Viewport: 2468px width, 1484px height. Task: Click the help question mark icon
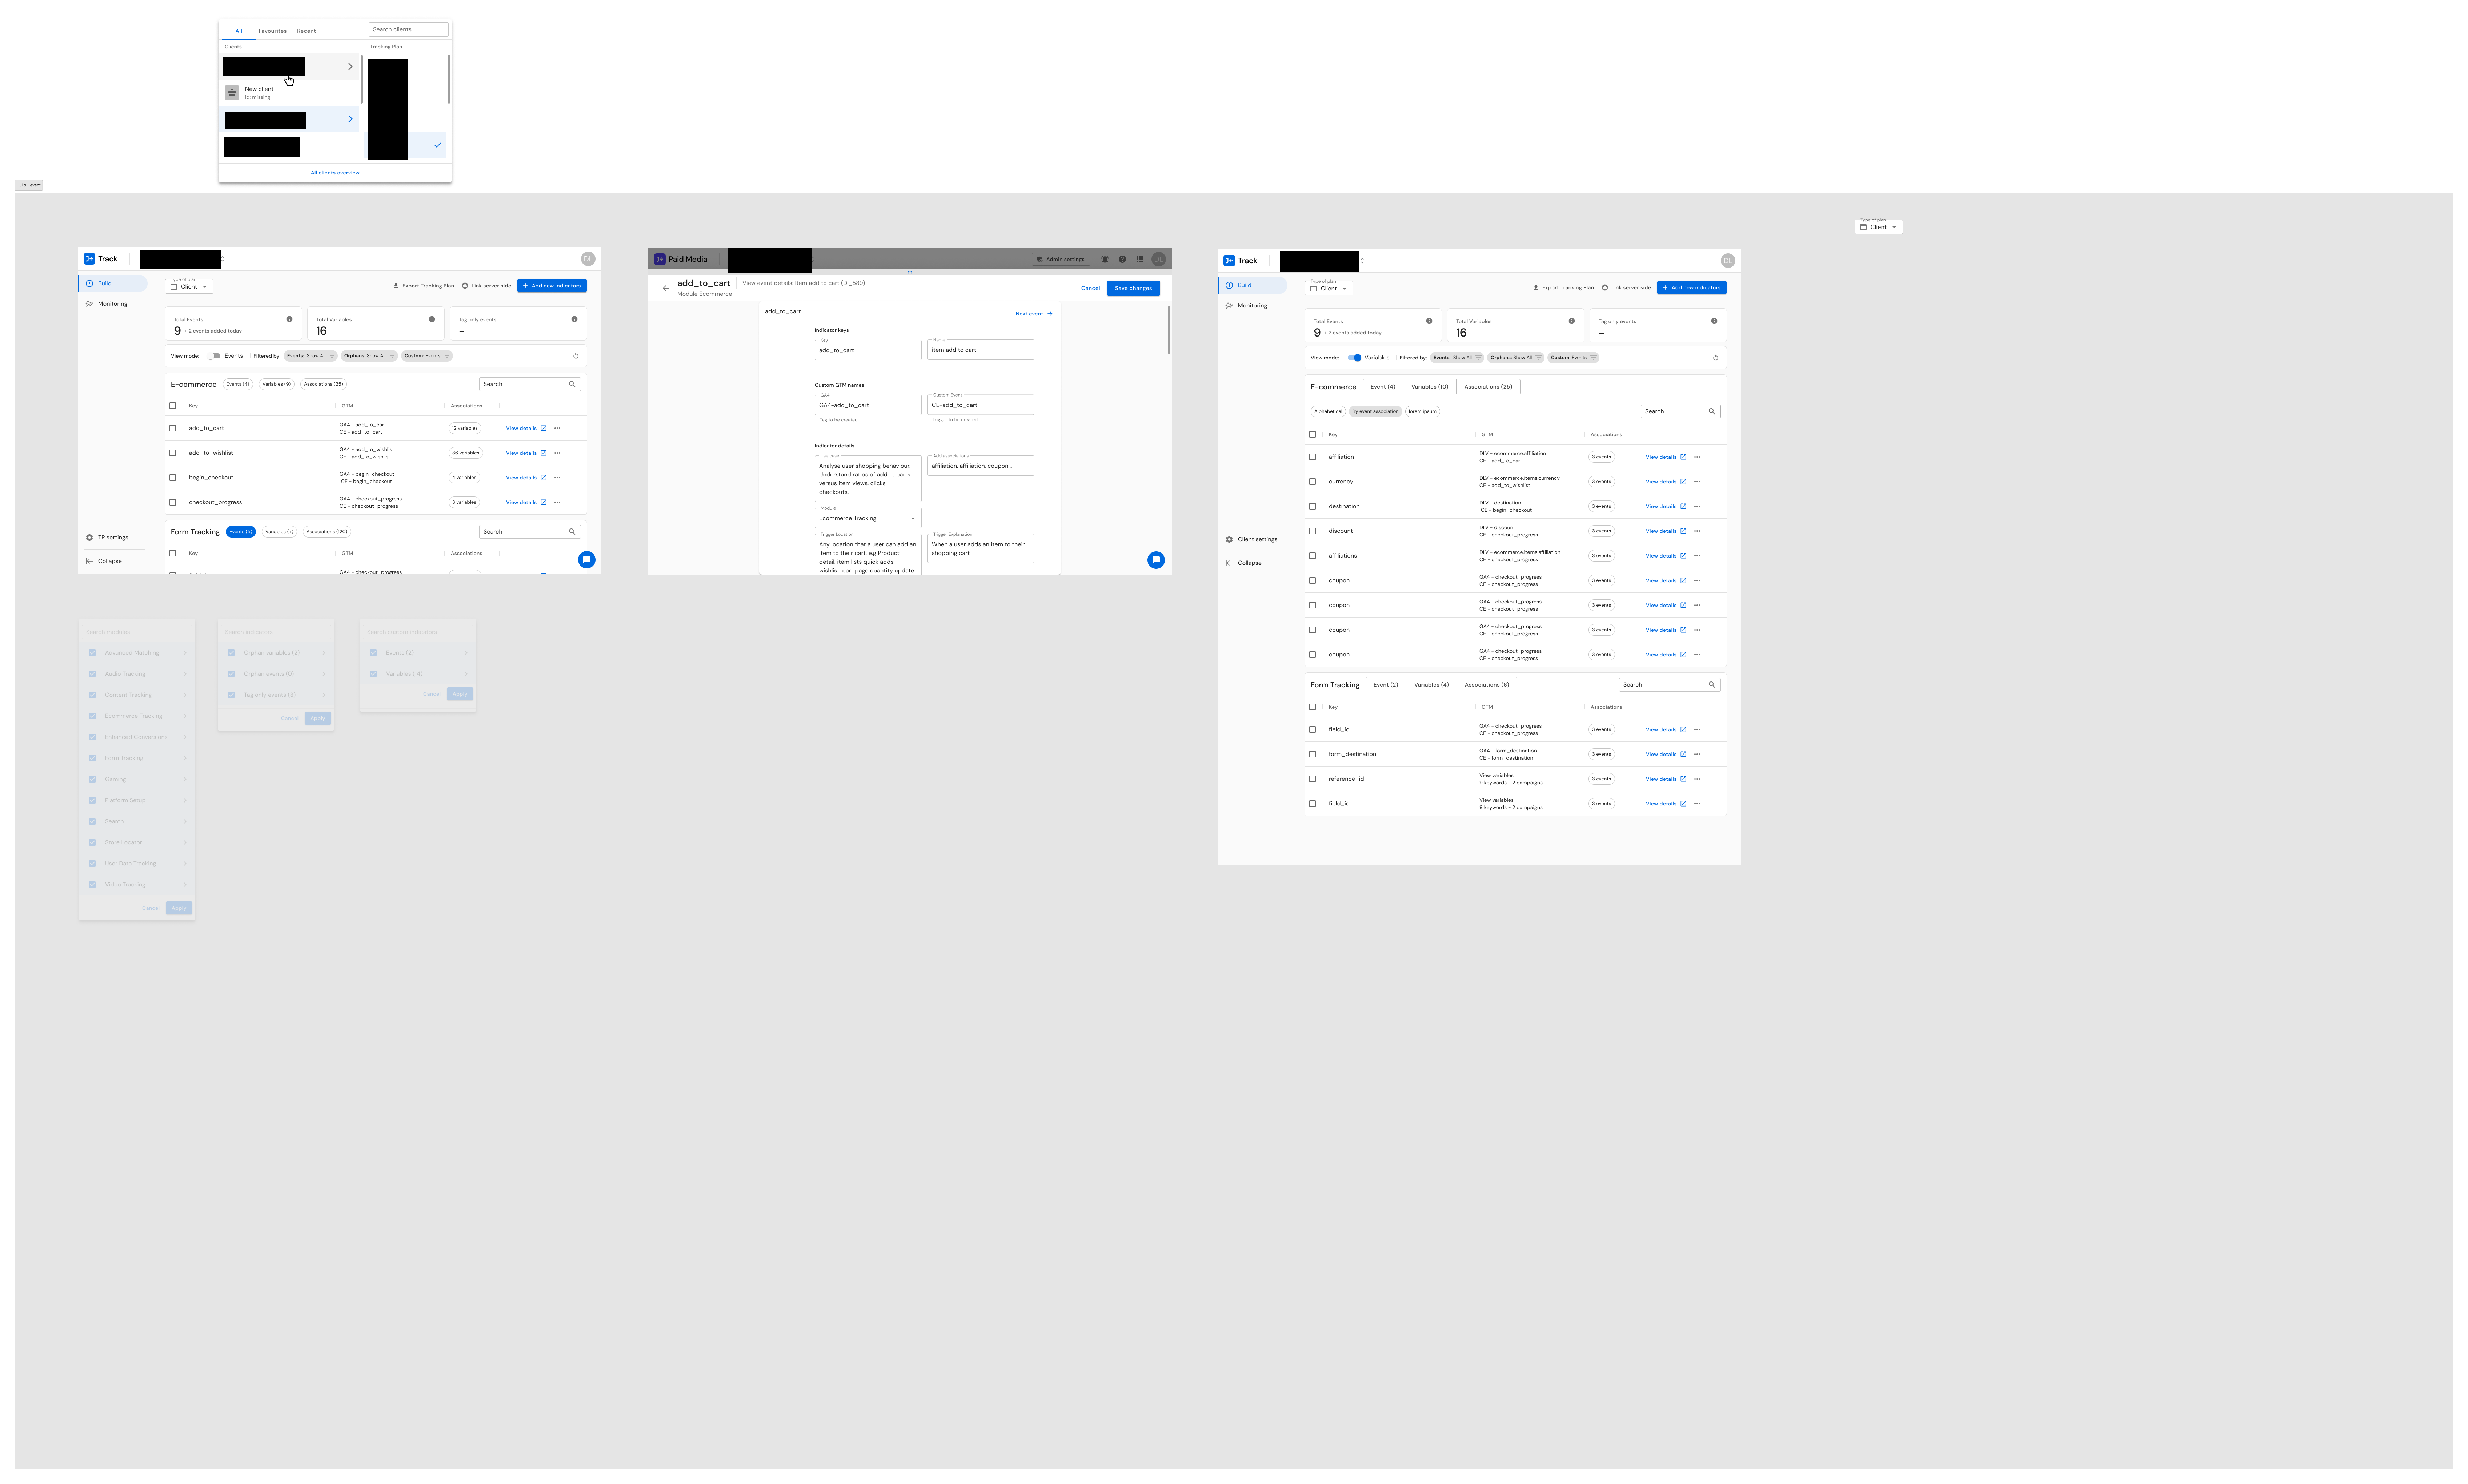(1122, 259)
